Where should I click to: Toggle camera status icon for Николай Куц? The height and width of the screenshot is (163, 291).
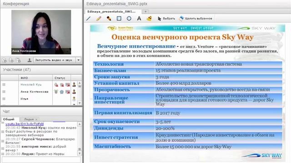coord(62,85)
